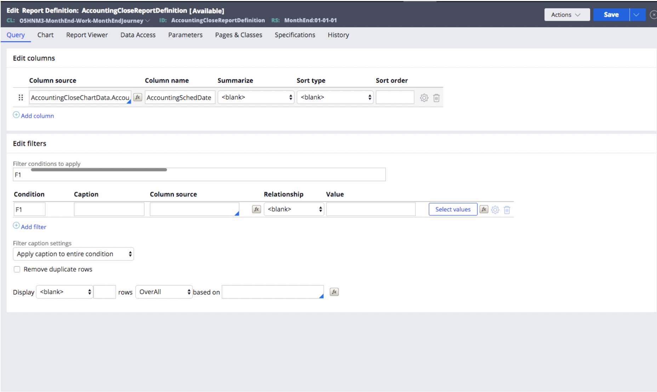Click the filter Value input field

pyautogui.click(x=371, y=209)
